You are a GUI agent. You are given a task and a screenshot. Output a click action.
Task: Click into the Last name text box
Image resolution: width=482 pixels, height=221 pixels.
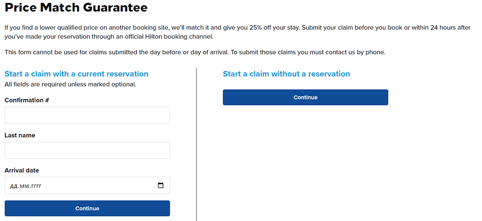[87, 150]
